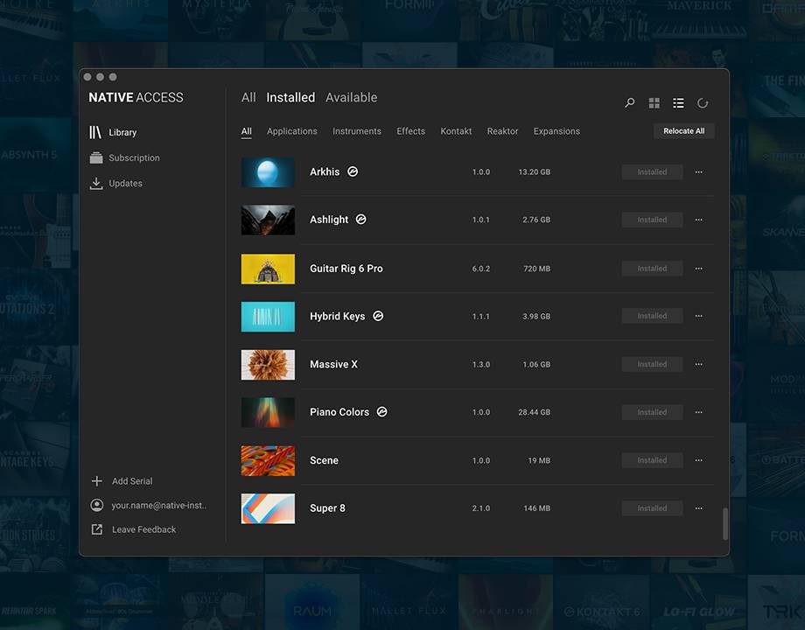The image size is (805, 630).
Task: Click the Kontakt player badge beside Ashlight
Action: pos(360,220)
